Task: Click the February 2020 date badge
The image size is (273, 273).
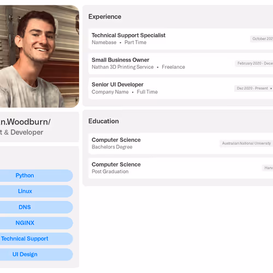Action: [254, 63]
